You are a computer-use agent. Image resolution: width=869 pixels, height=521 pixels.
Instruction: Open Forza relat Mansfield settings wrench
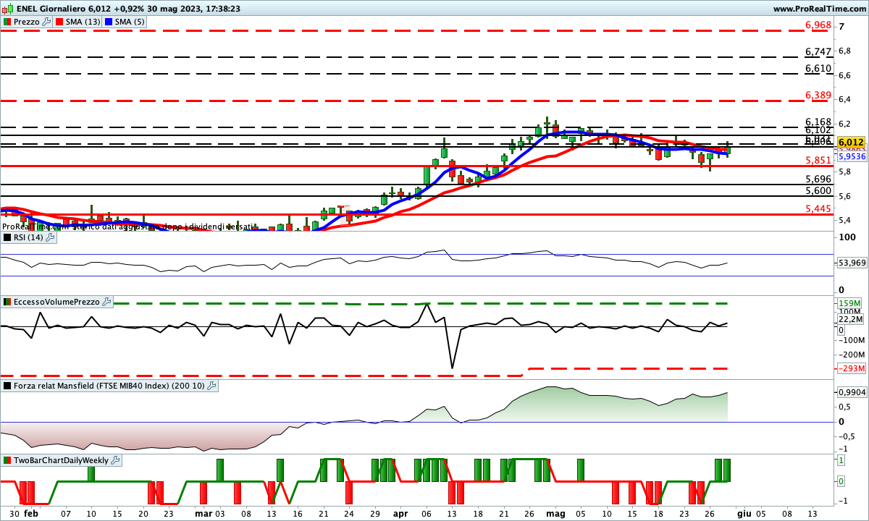click(x=211, y=386)
